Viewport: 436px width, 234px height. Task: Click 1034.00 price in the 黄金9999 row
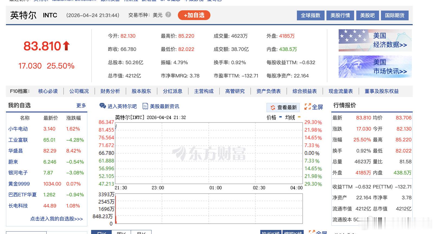tap(52, 184)
